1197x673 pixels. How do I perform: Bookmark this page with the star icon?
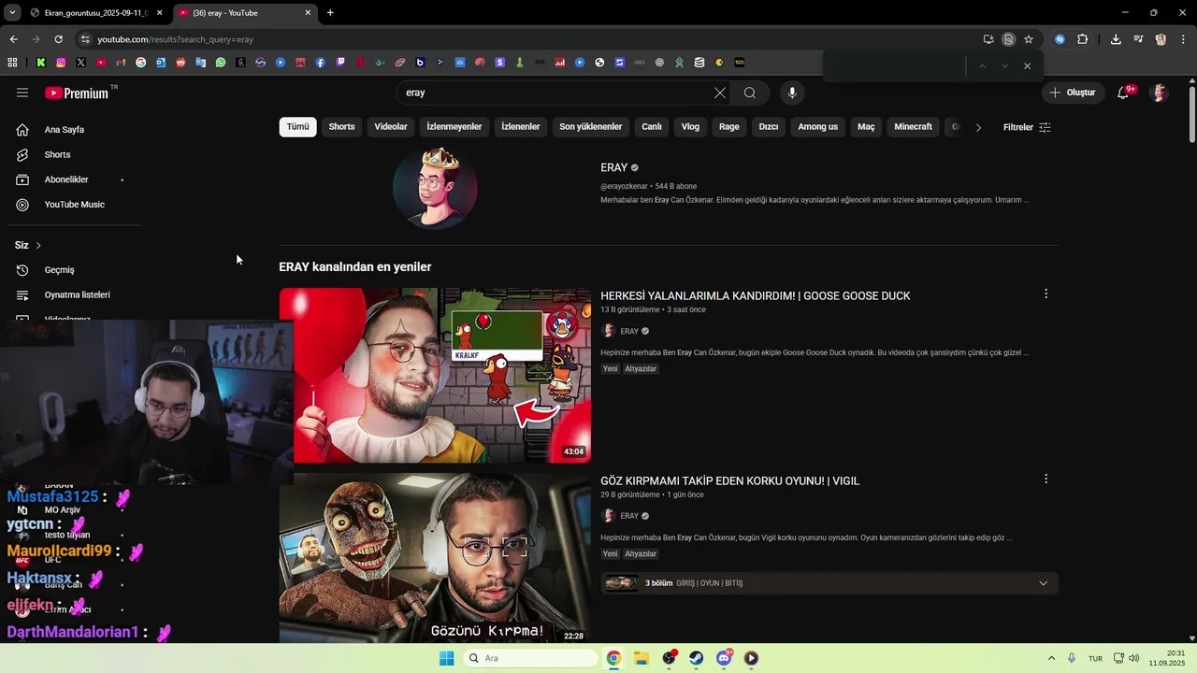(1029, 39)
